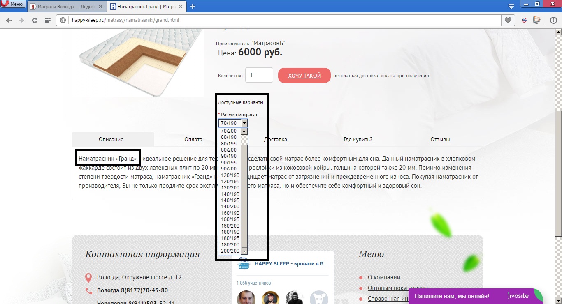Open the downloads arrow icon
Viewport: 562px width, 304px height.
click(x=553, y=20)
